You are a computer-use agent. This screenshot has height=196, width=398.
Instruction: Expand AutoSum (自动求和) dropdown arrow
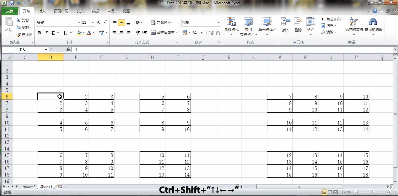(x=343, y=19)
